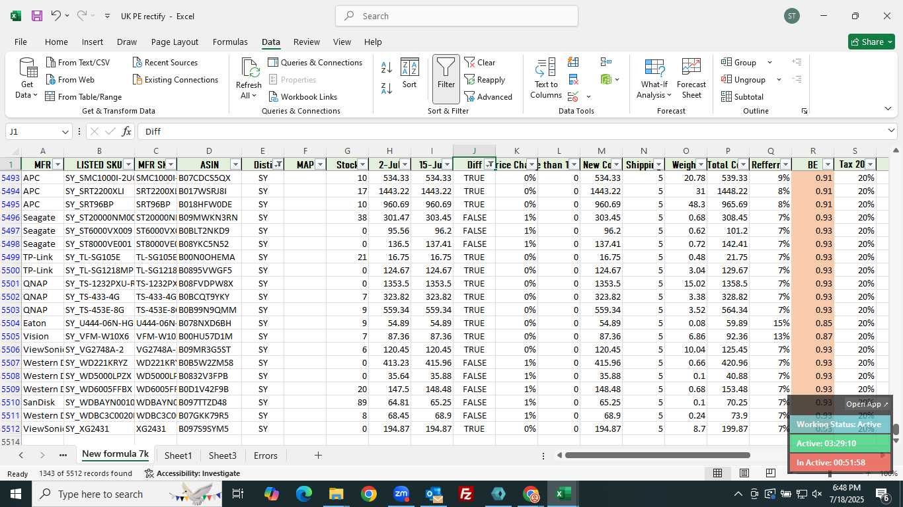Switch to Page Break Preview view

[x=771, y=473]
